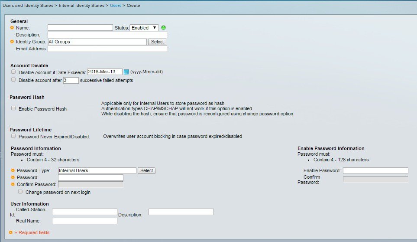Click the 'Create' breadcrumb text
The height and width of the screenshot is (242, 417).
pyautogui.click(x=133, y=5)
